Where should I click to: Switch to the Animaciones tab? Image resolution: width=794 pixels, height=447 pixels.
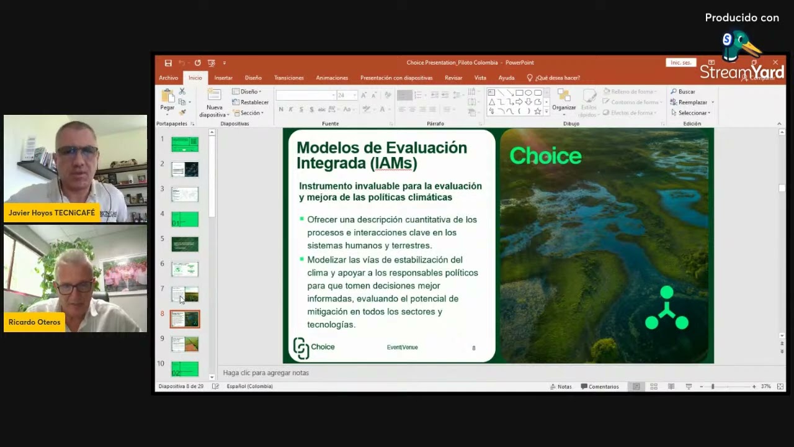tap(332, 78)
